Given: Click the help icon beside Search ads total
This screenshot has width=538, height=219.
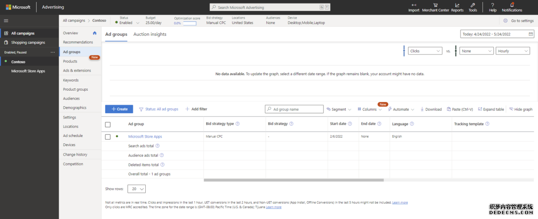Looking at the screenshot, I should point(157,146).
